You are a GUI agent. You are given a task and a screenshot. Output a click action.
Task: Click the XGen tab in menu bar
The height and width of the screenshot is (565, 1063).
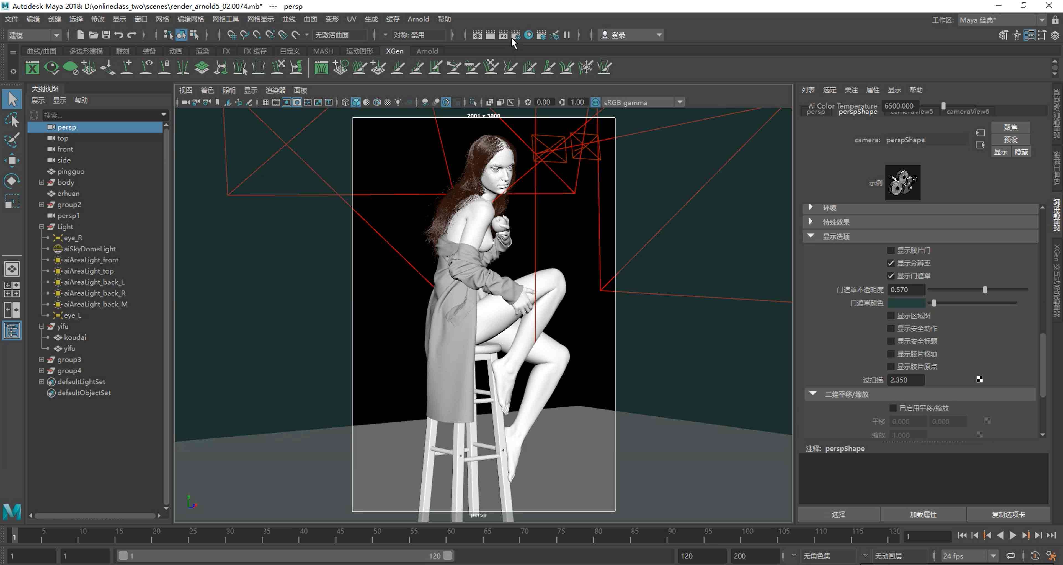(394, 51)
